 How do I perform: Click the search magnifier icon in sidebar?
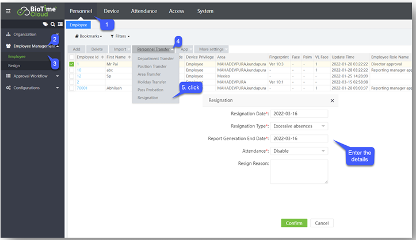[52, 24]
